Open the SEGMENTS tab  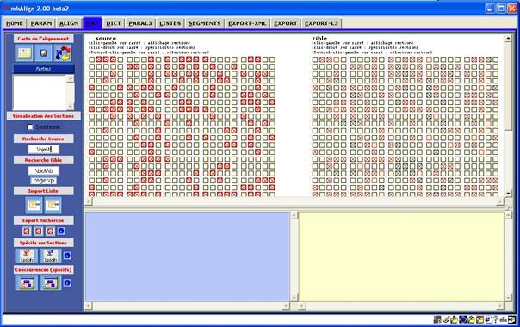click(x=204, y=23)
